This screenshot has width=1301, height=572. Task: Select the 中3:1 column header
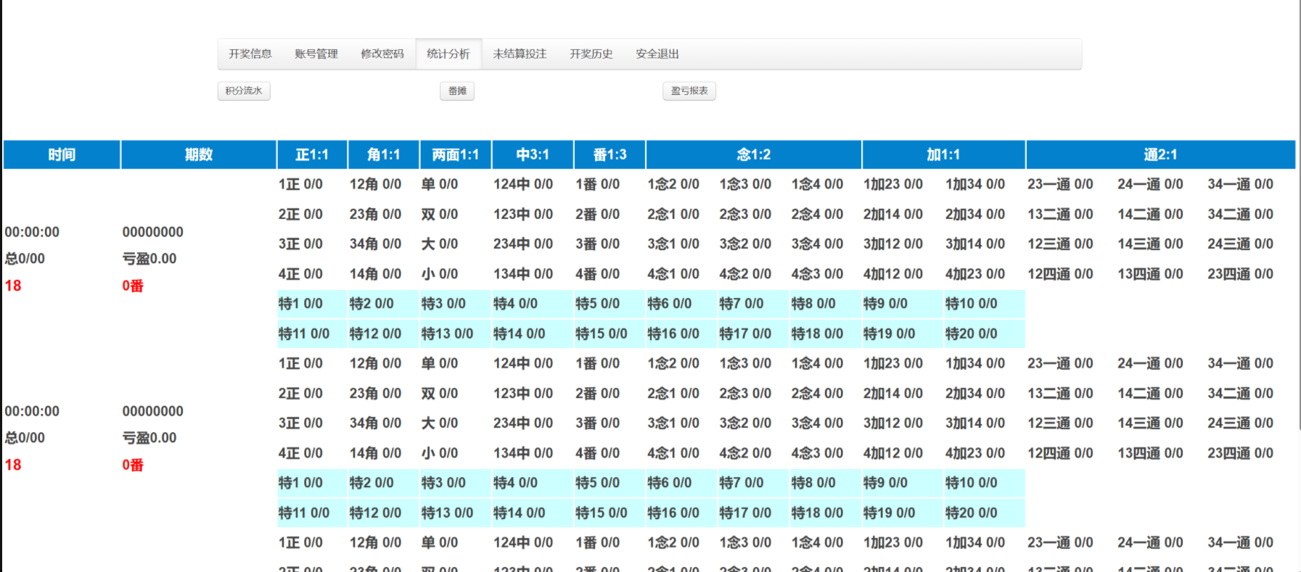pos(533,154)
